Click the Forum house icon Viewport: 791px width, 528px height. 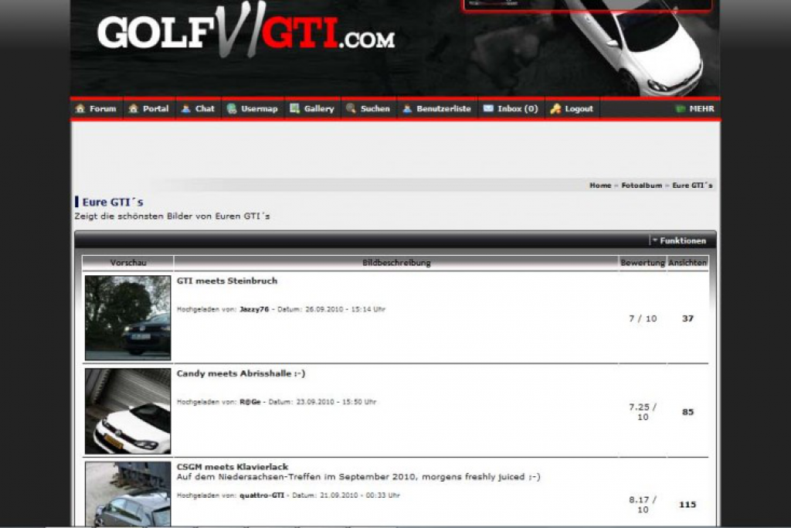tap(80, 109)
